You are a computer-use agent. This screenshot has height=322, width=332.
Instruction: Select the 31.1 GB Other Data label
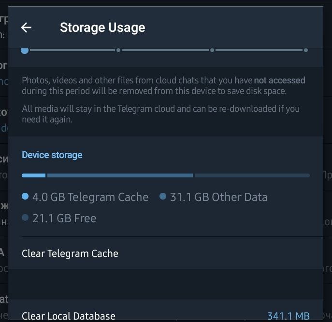click(218, 197)
